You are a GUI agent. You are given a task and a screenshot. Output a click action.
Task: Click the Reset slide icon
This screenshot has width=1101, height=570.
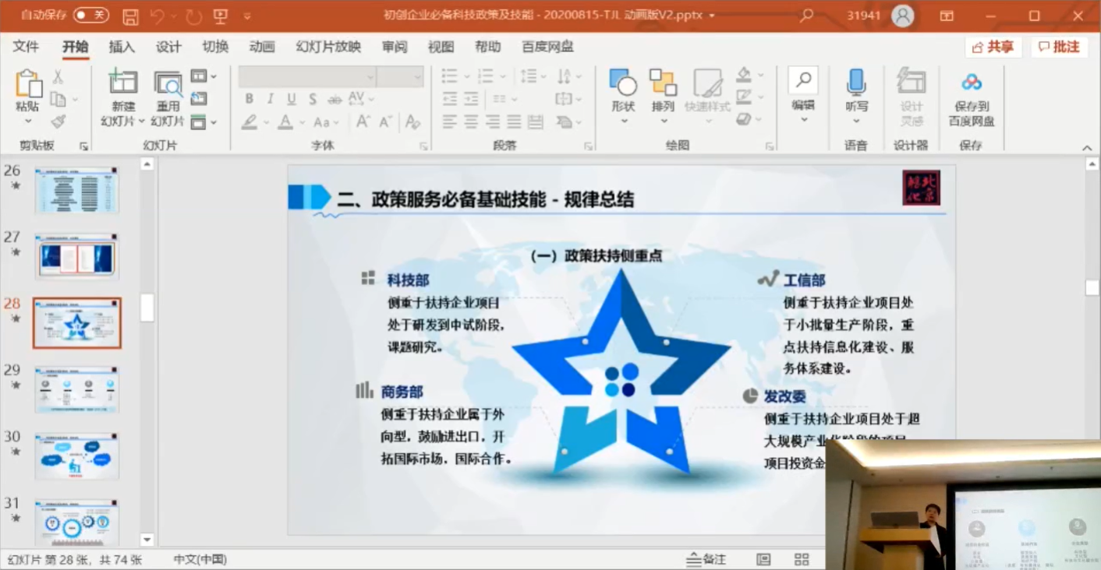tap(199, 99)
